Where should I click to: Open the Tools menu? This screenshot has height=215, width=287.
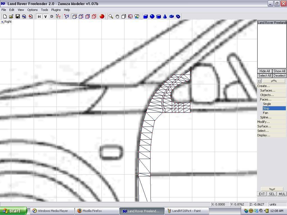[x=45, y=10]
